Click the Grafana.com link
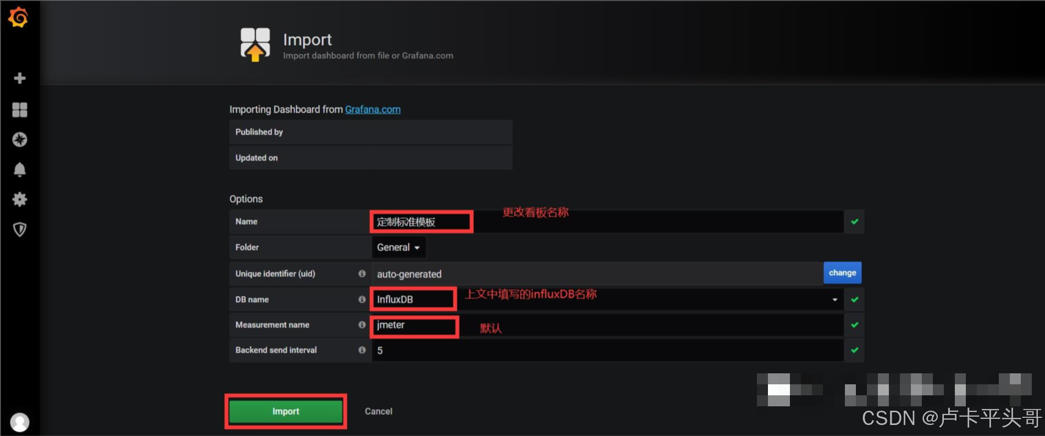The width and height of the screenshot is (1045, 436). [x=373, y=109]
